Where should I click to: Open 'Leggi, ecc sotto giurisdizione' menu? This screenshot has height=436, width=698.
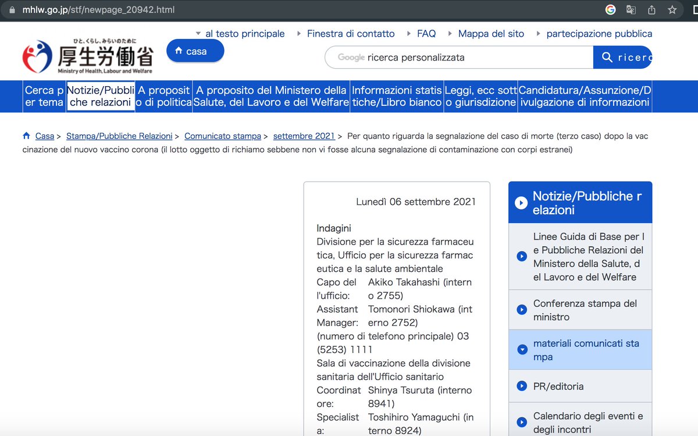point(480,96)
